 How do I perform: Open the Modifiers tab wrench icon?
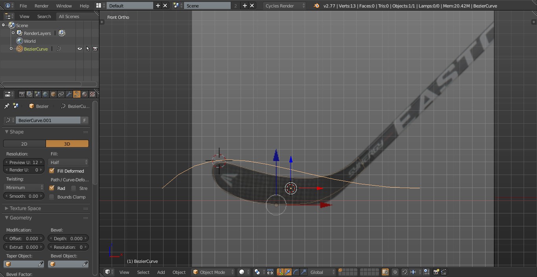pyautogui.click(x=69, y=94)
